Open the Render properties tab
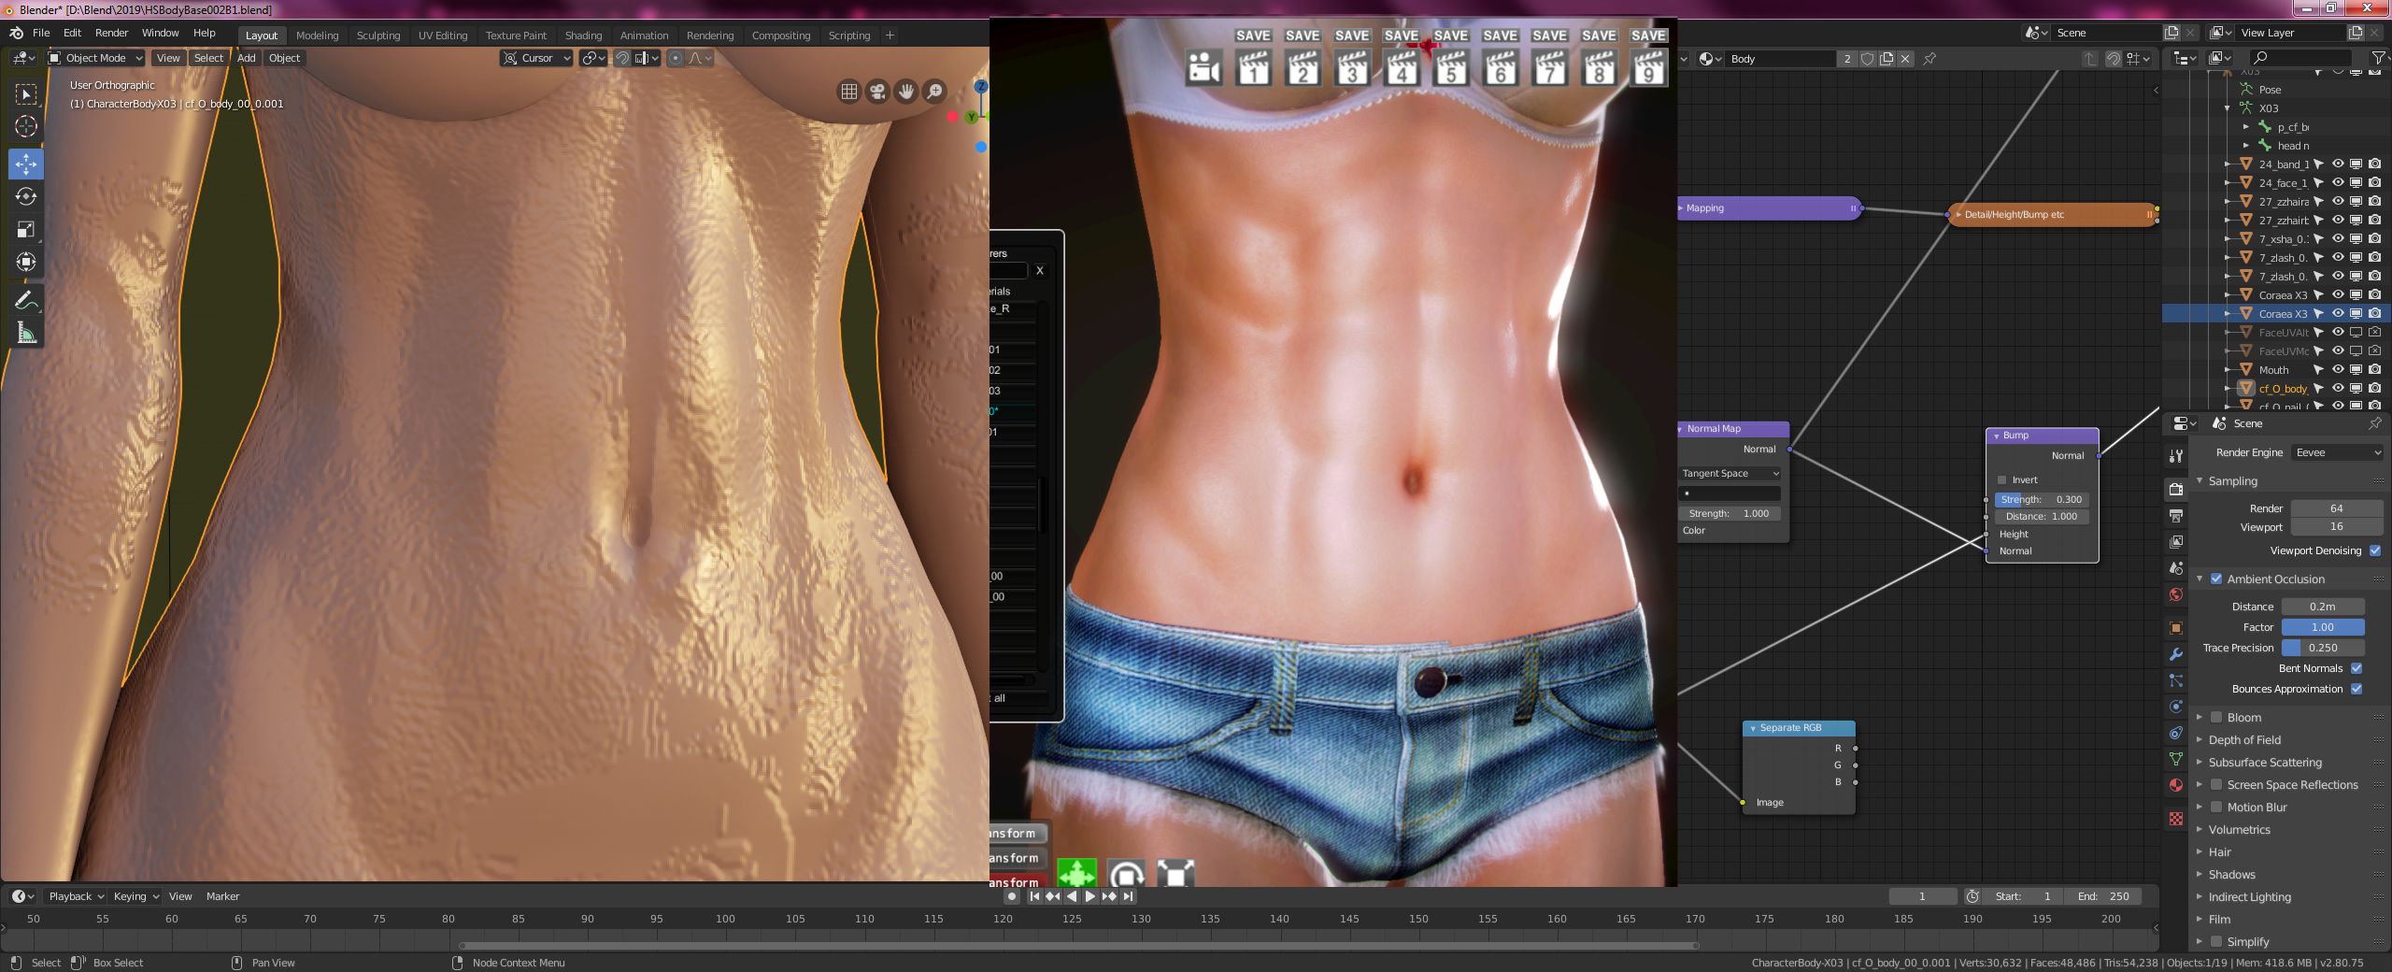 click(2176, 490)
